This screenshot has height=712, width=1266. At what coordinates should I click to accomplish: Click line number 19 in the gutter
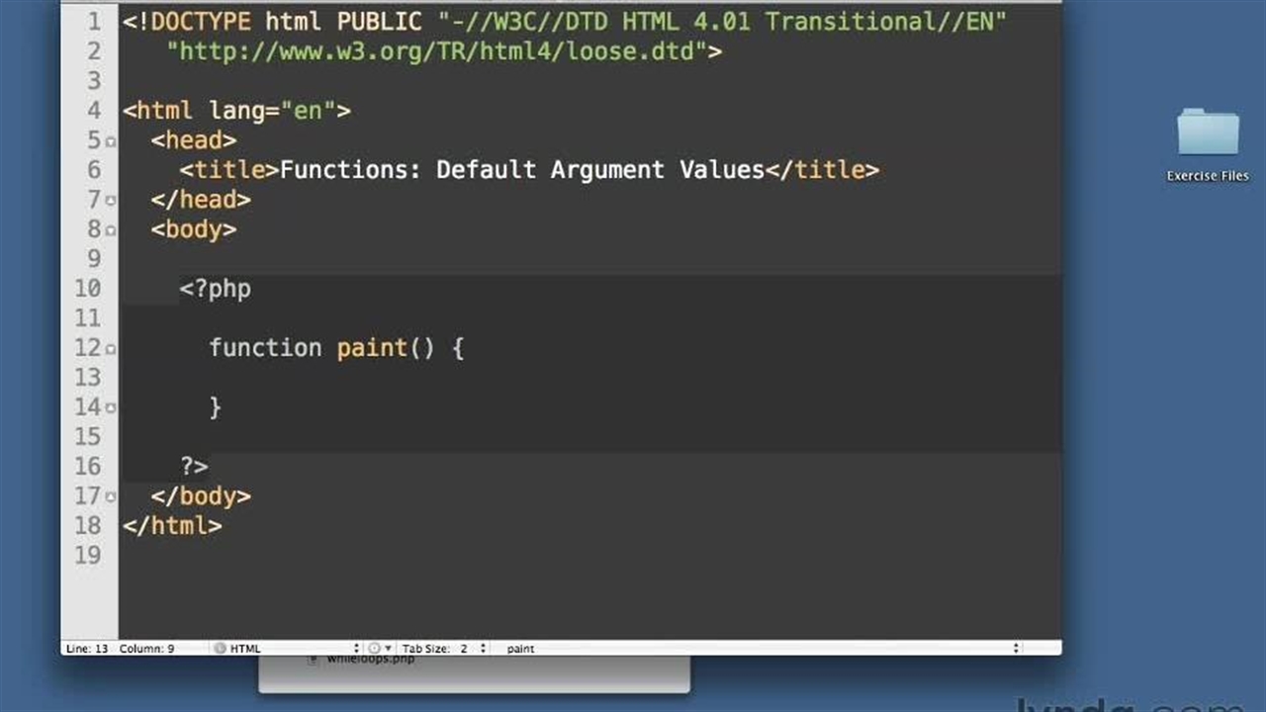[x=87, y=556]
